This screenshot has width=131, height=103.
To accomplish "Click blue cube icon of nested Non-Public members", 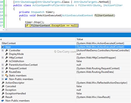I will 6,79.
